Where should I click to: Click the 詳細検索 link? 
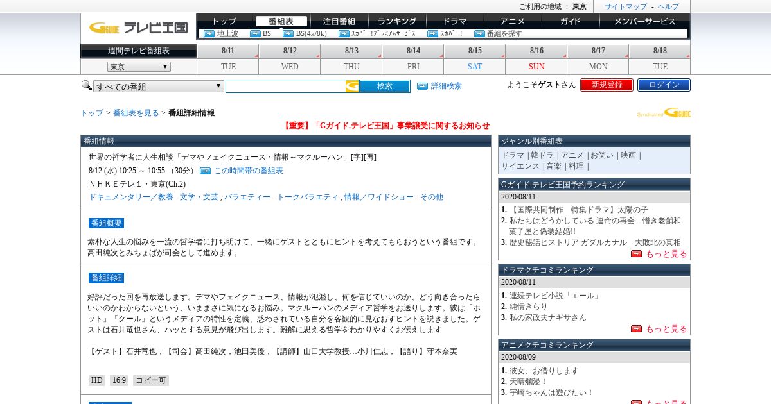click(x=447, y=86)
